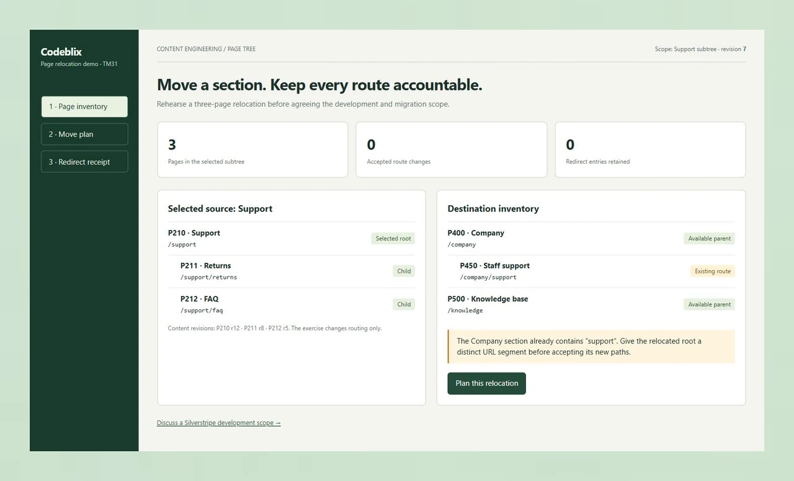Click the Available parent badge for Knowledge base
The height and width of the screenshot is (481, 794).
point(710,304)
